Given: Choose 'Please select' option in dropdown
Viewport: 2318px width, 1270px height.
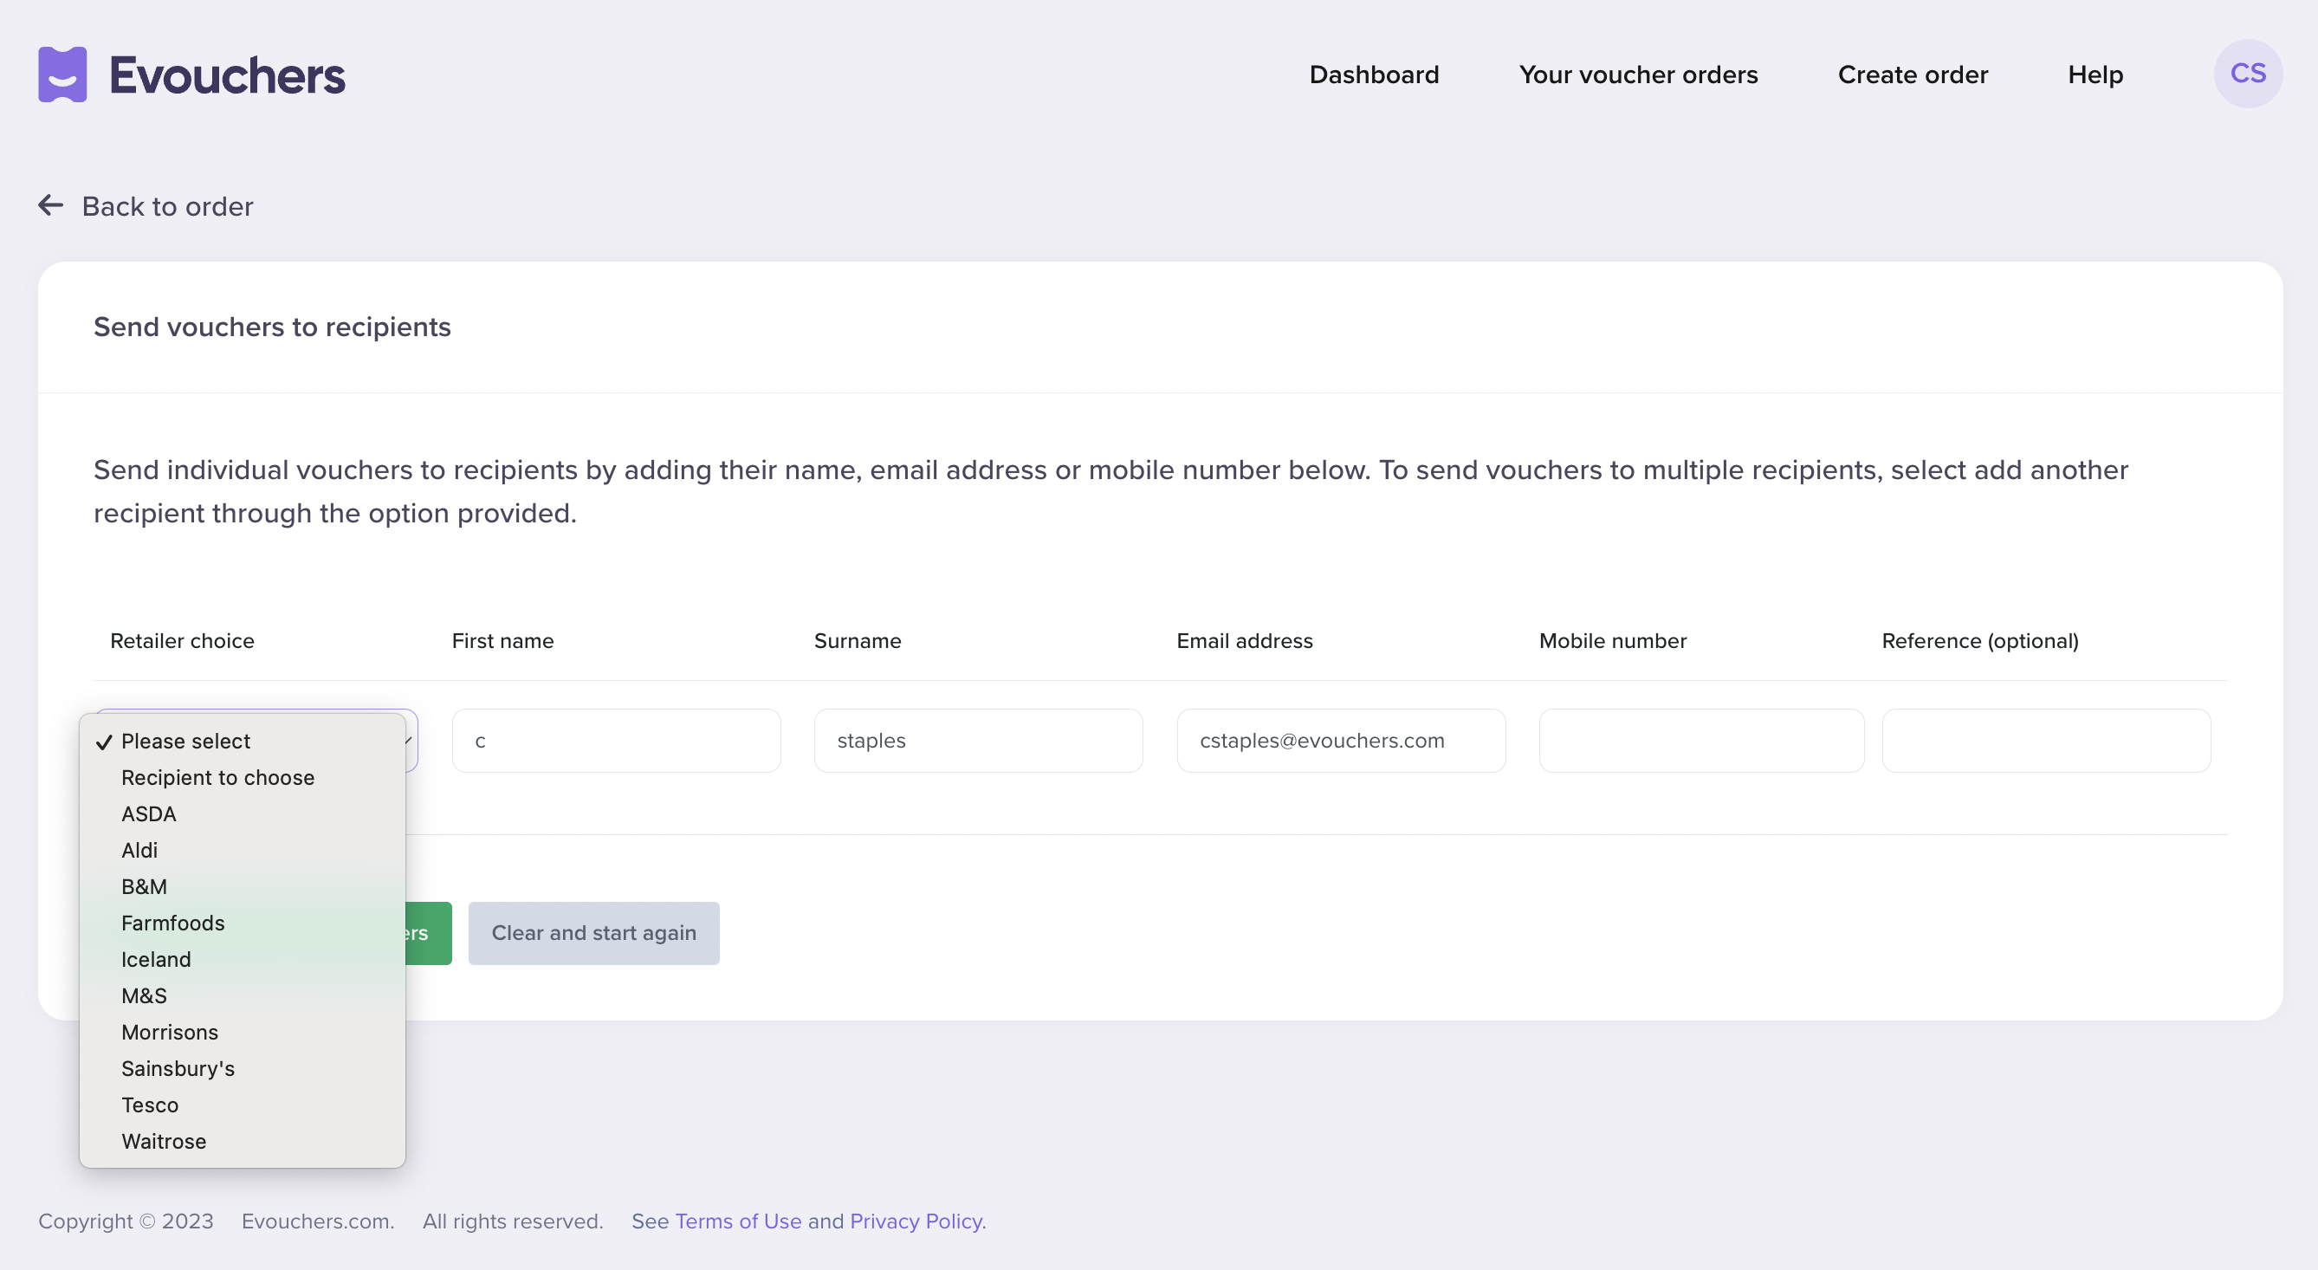Looking at the screenshot, I should 242,741.
